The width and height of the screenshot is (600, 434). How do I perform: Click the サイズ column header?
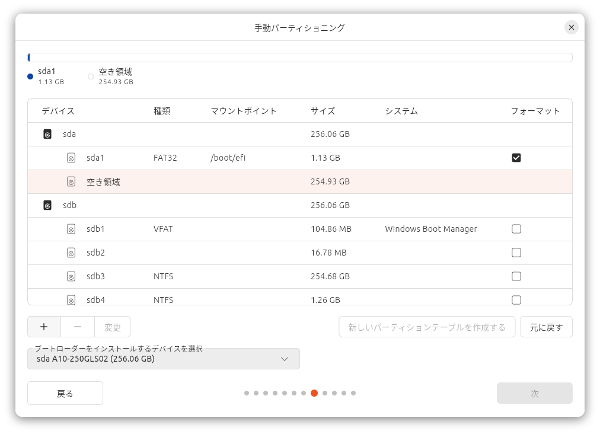(x=323, y=111)
